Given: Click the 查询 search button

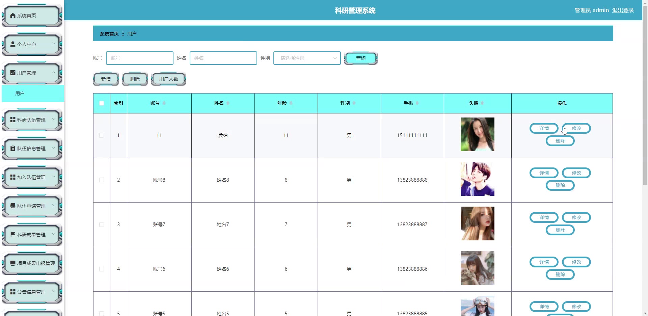Looking at the screenshot, I should tap(361, 58).
